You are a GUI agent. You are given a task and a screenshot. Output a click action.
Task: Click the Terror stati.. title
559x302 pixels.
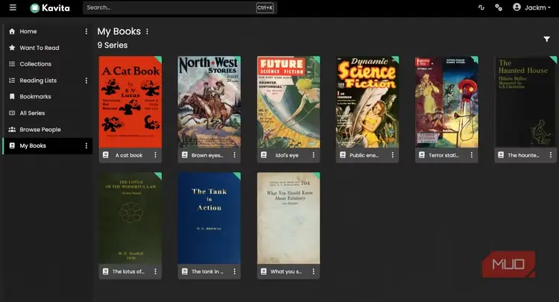444,155
